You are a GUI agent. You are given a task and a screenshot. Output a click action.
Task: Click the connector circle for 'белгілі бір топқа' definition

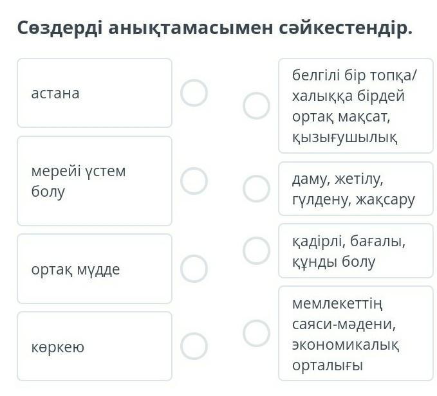pos(256,105)
